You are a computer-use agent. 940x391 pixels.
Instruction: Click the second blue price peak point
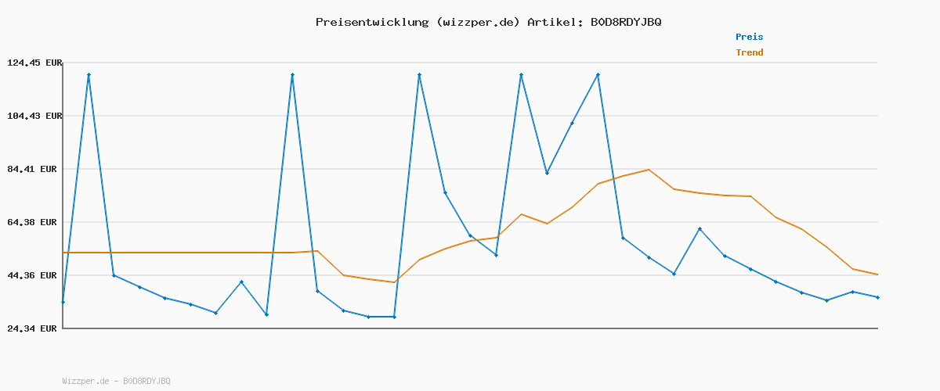[292, 75]
